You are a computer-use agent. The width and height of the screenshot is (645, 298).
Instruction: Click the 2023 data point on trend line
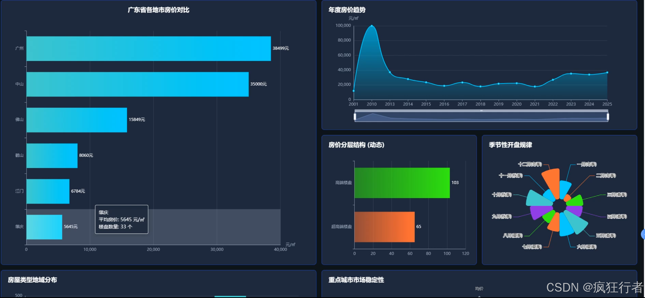pos(571,74)
